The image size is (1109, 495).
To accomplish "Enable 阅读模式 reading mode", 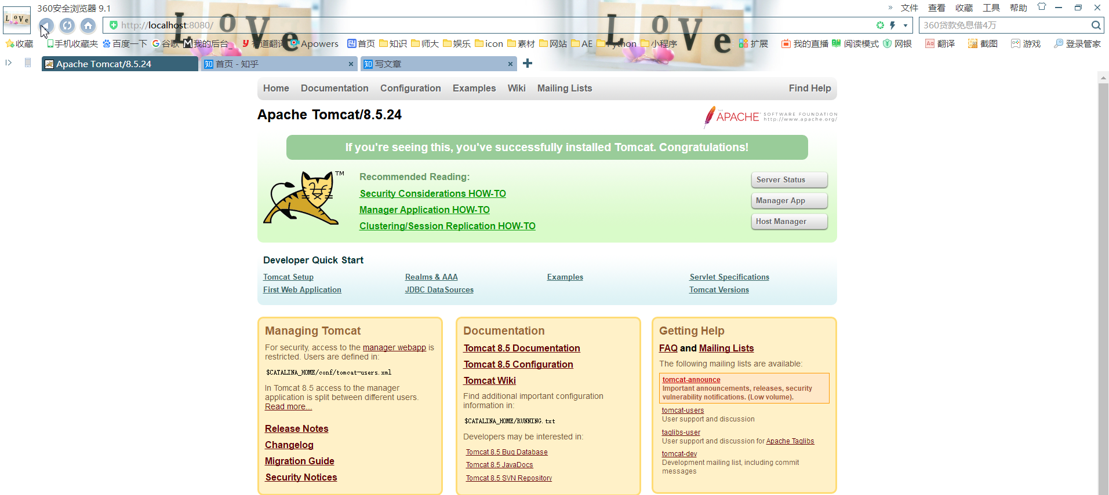I will click(x=855, y=44).
